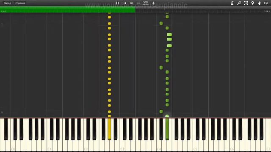
Task: Decrease playback speed with the minus button
Action: point(138,3)
